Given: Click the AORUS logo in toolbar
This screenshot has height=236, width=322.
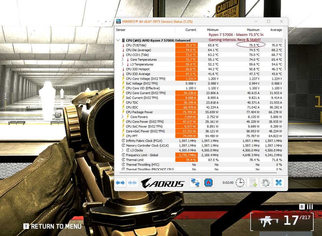Looking at the screenshot, I should 163,183.
